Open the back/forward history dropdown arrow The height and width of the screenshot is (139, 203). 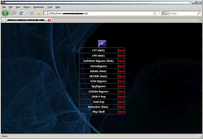[x=15, y=13]
